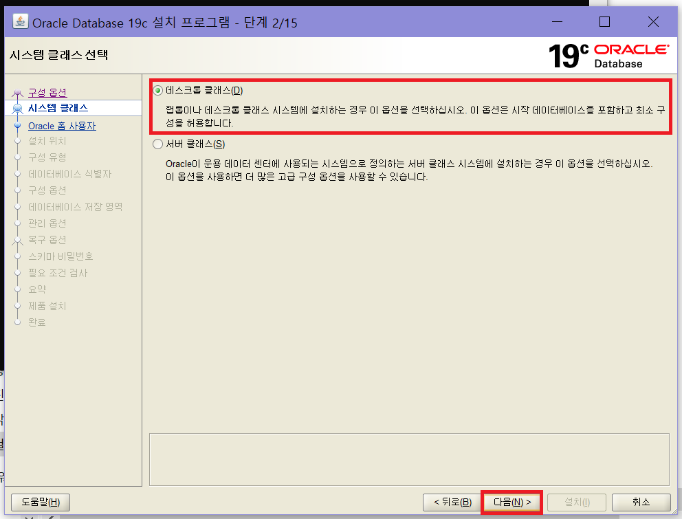The height and width of the screenshot is (519, 682).
Task: Open the Oracle 홈 사용자 step link
Action: 62,126
